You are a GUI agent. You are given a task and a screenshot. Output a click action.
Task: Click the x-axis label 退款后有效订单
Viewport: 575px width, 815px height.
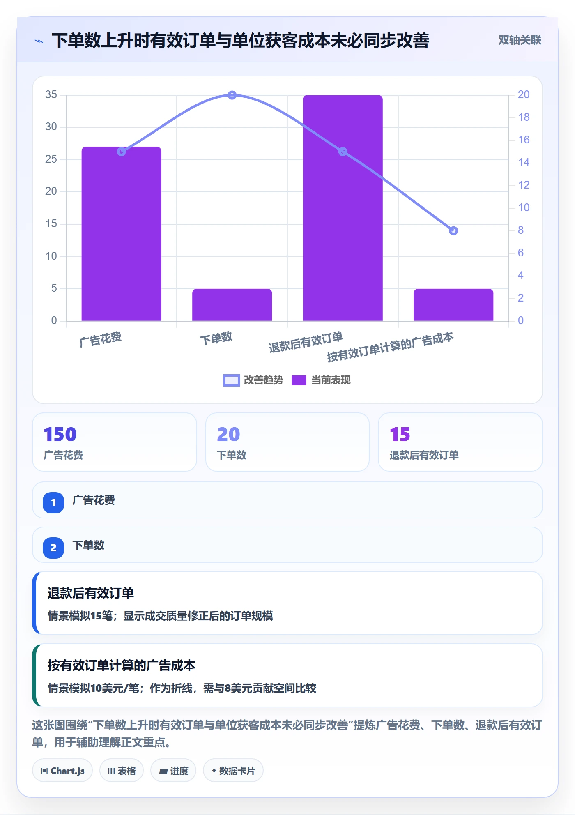[306, 342]
